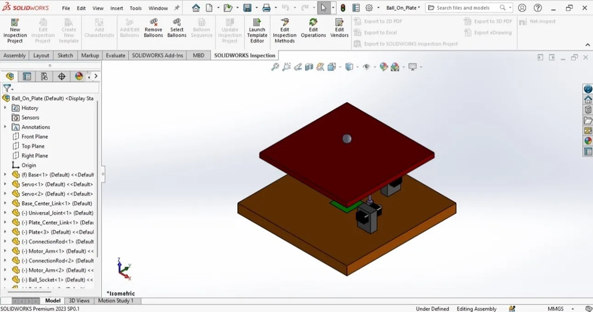Expand the (f) Base<1> component
The width and height of the screenshot is (593, 312).
point(5,175)
